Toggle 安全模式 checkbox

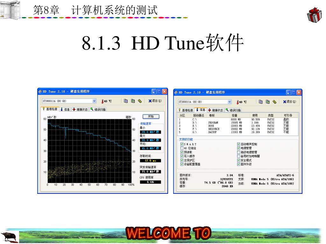tap(238, 160)
